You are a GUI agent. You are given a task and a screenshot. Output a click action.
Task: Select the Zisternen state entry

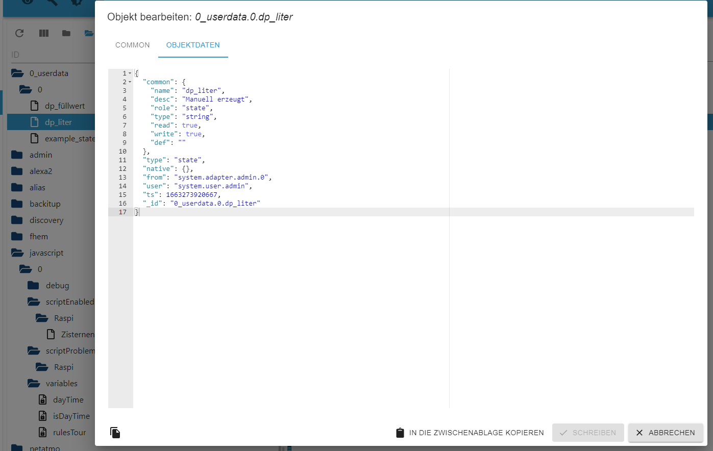pyautogui.click(x=78, y=335)
